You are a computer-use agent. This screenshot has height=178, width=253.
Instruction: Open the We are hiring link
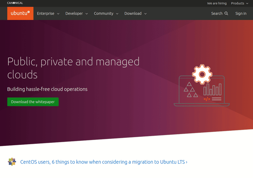[x=217, y=3]
